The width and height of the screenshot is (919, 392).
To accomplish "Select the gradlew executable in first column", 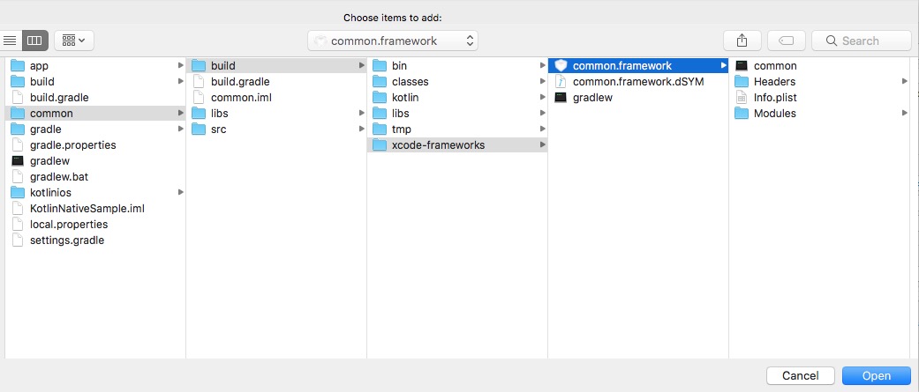I will [x=49, y=161].
